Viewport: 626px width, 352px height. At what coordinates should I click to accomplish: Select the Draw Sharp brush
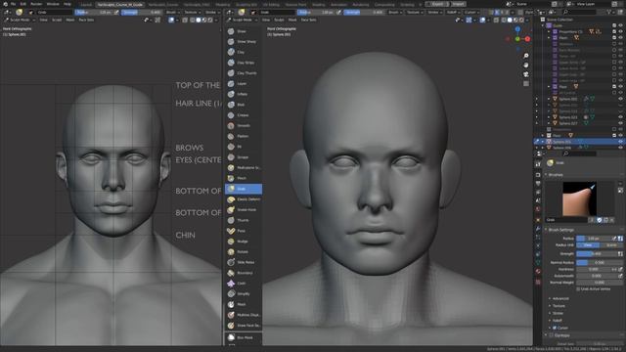pos(244,41)
